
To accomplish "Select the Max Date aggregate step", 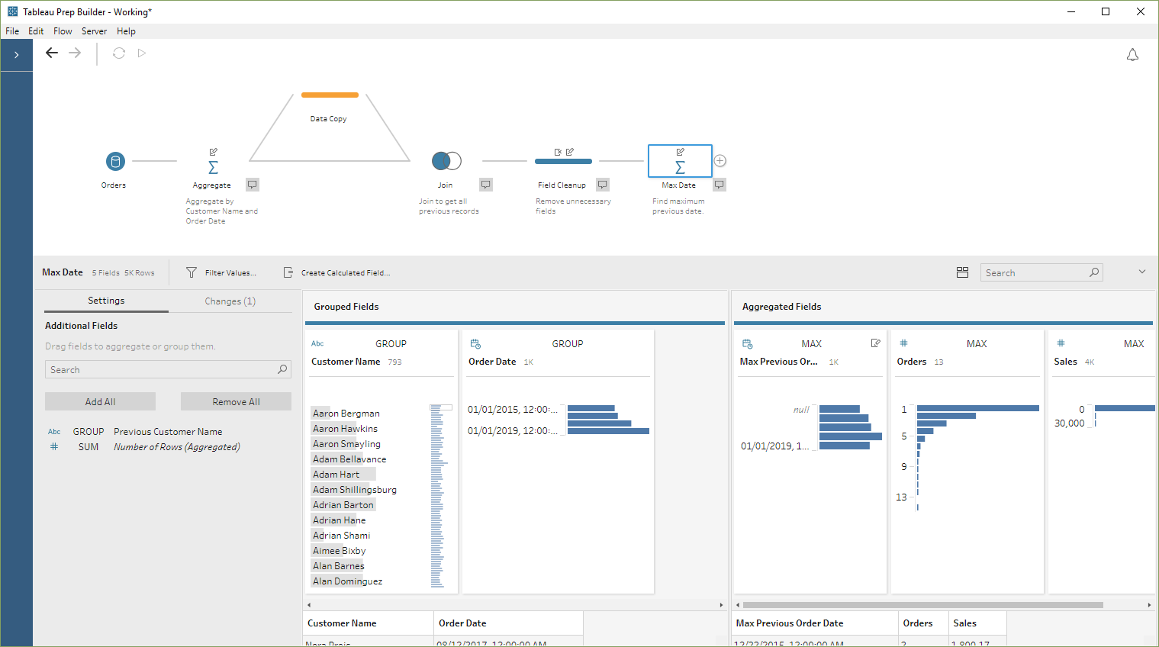I will pyautogui.click(x=680, y=161).
